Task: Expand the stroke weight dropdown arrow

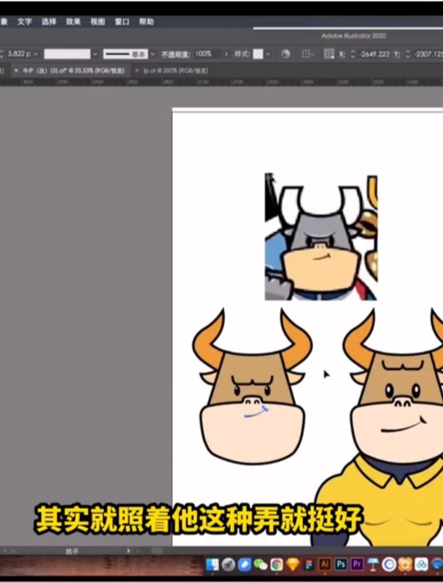Action: [x=36, y=54]
